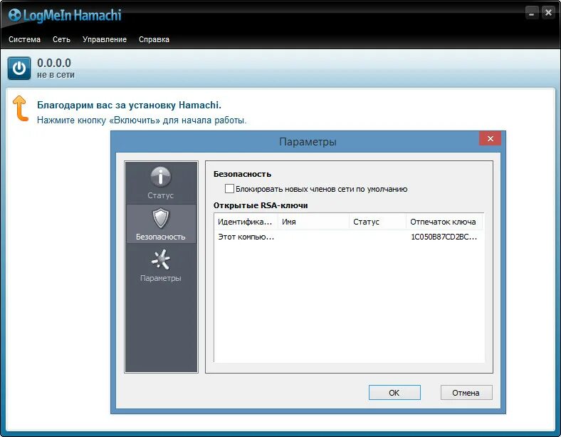Image resolution: width=561 pixels, height=437 pixels.
Task: Click the 0.0.0.0 address text
Action: pos(54,63)
